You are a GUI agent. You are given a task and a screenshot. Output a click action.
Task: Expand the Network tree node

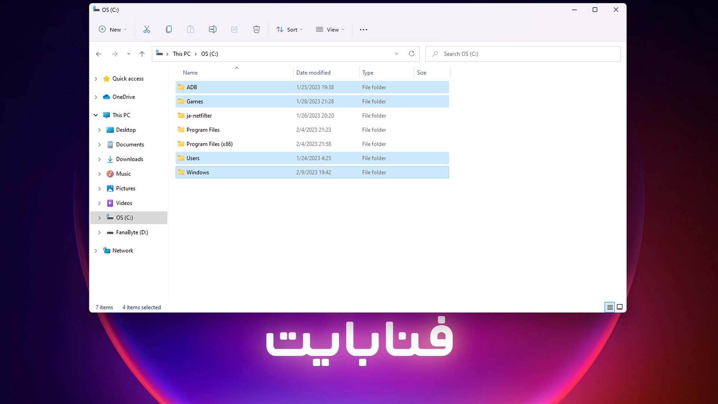(96, 251)
